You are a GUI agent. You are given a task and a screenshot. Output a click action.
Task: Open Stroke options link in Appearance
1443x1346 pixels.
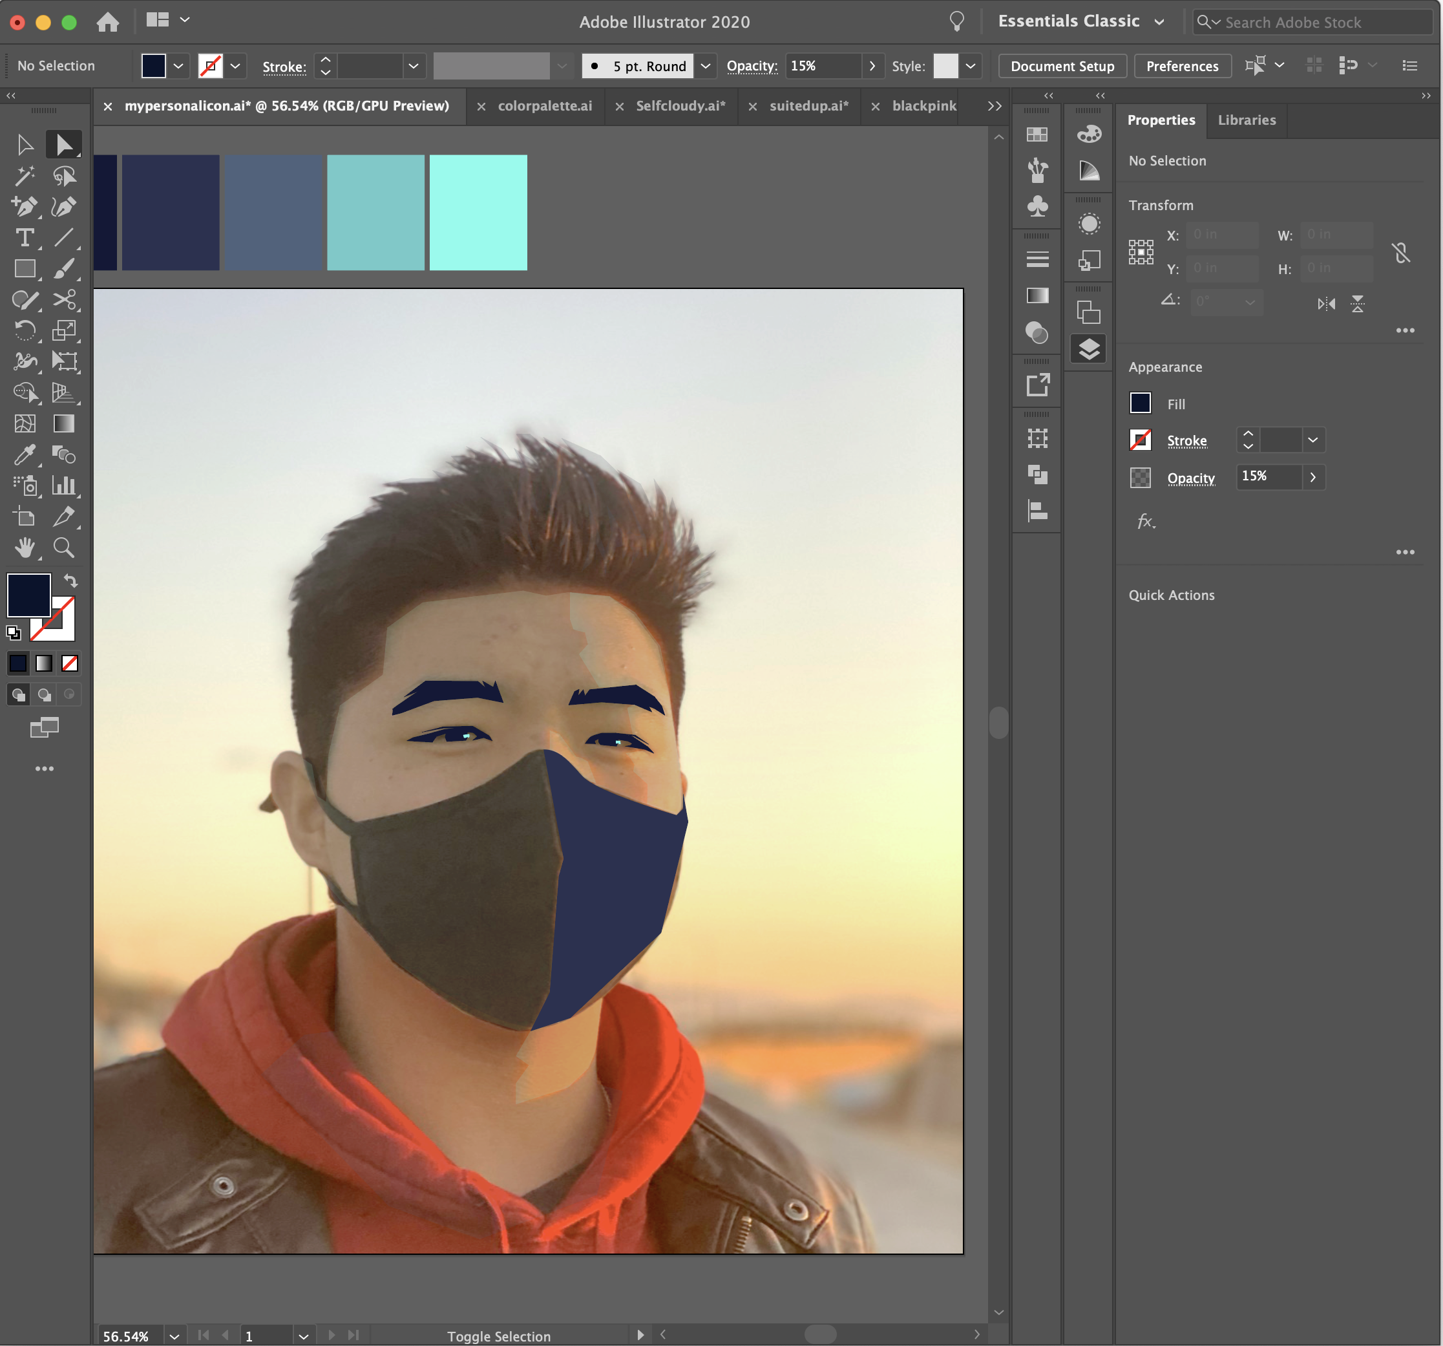coord(1186,441)
